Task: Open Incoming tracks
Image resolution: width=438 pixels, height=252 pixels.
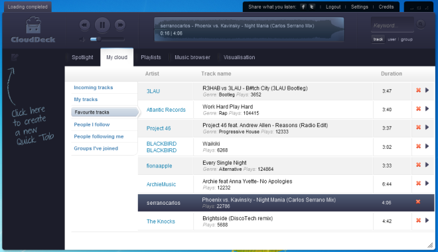Action: click(94, 88)
